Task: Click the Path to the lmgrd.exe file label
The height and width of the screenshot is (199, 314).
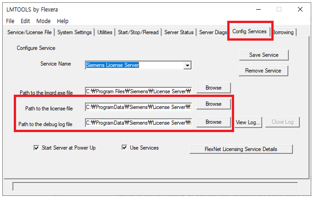Action: point(46,92)
